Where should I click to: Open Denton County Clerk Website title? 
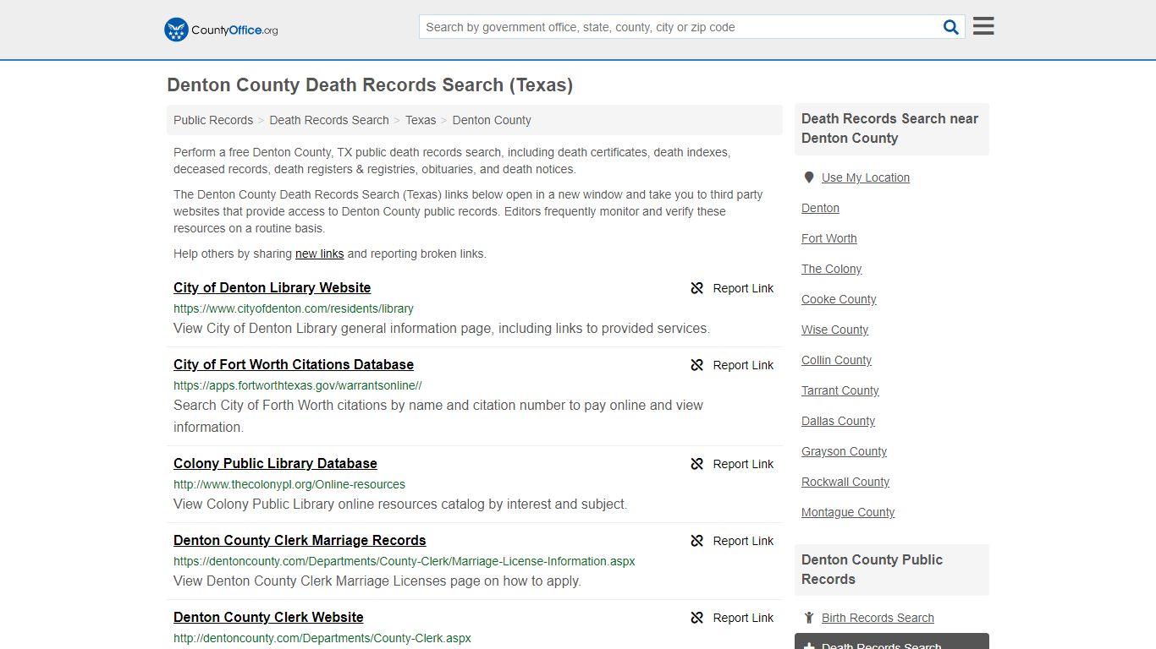[268, 617]
